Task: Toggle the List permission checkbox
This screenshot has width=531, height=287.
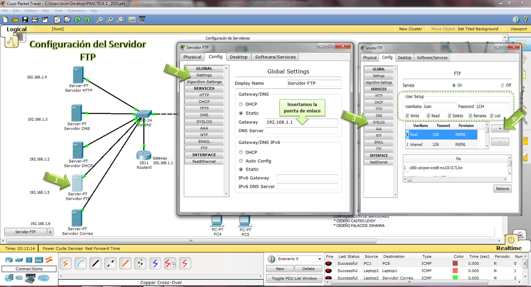Action: tap(492, 116)
